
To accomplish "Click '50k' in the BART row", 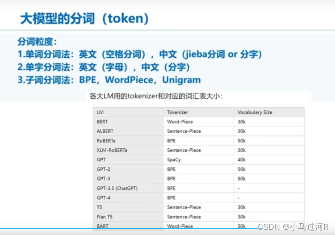I will (x=242, y=226).
